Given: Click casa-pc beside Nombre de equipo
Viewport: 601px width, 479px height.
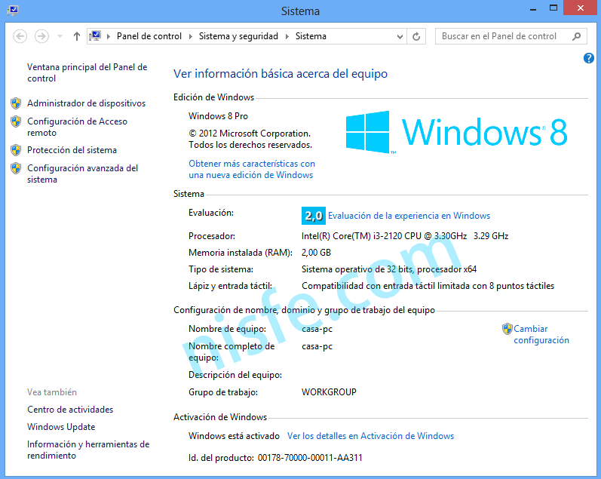Looking at the screenshot, I should pyautogui.click(x=317, y=329).
